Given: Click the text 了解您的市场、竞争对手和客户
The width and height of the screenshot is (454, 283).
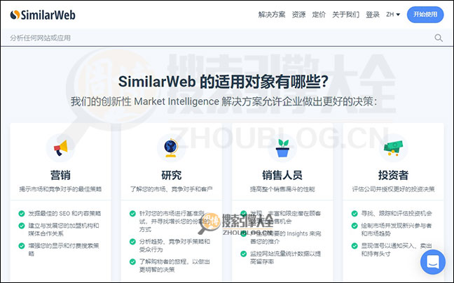Looking at the screenshot, I should click(x=171, y=189).
